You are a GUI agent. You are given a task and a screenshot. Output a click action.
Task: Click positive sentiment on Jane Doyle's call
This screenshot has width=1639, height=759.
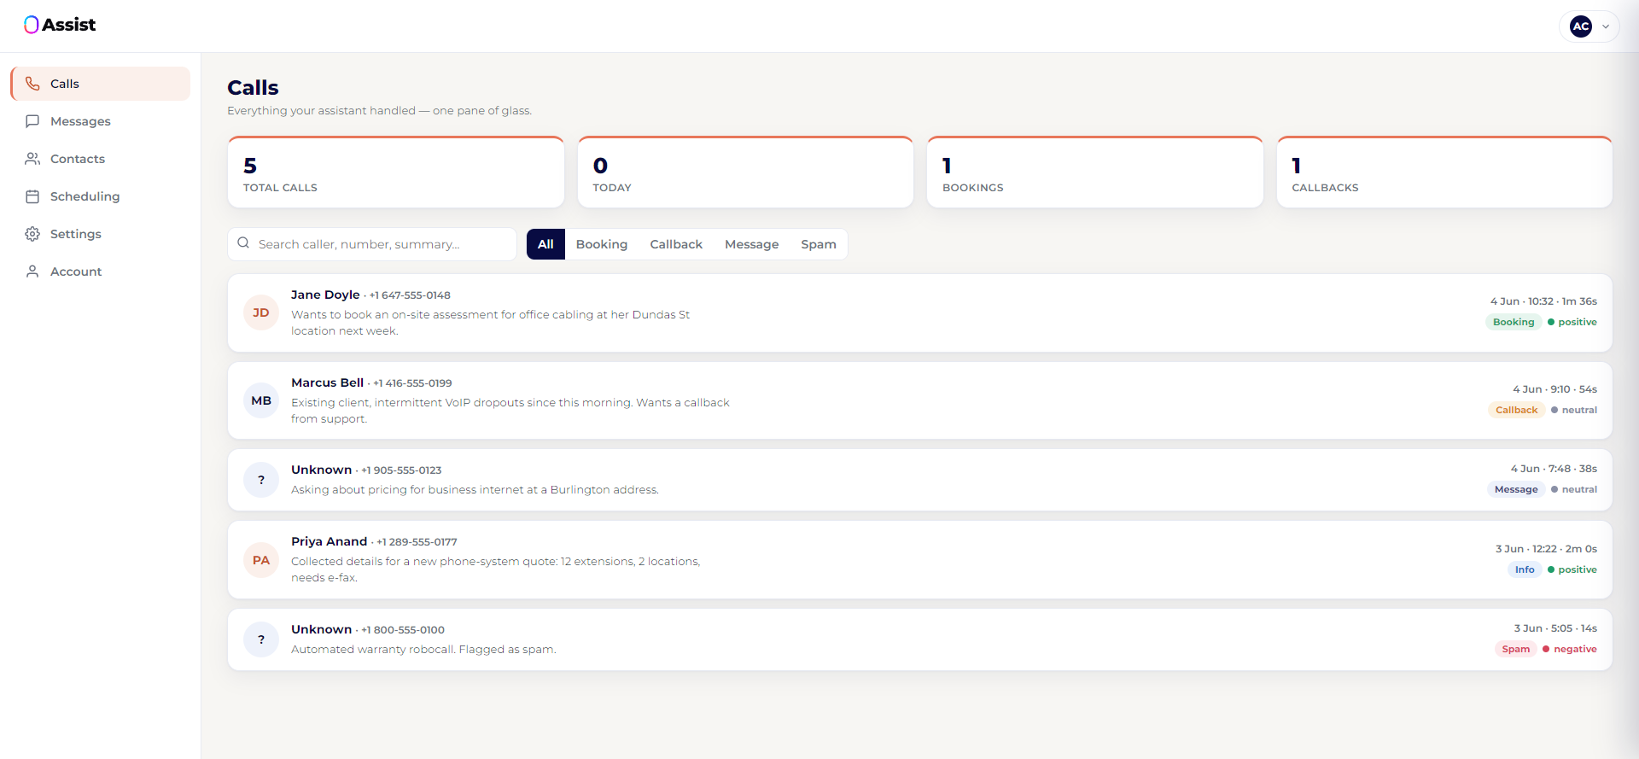[1572, 322]
